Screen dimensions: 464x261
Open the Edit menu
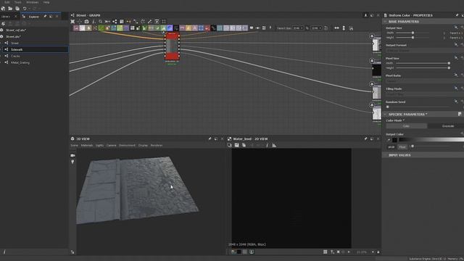[7, 2]
